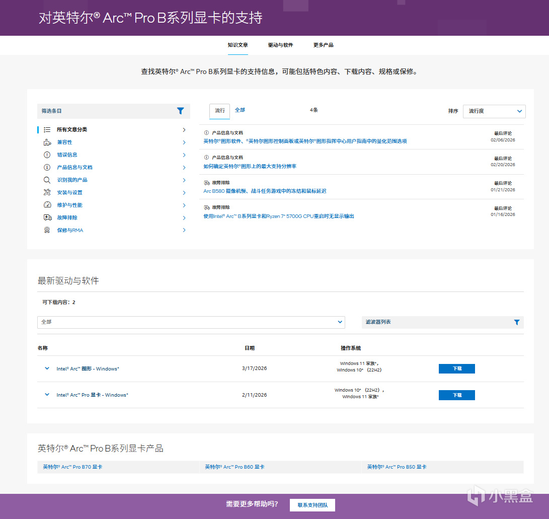This screenshot has width=549, height=519.
Task: Click troubleshooting icon above Arc B580 article
Action: point(207,183)
